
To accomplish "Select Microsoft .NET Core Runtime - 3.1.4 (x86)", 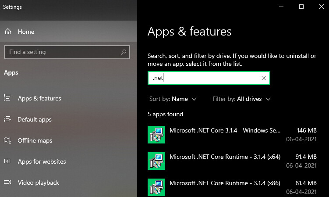I will pyautogui.click(x=232, y=187).
